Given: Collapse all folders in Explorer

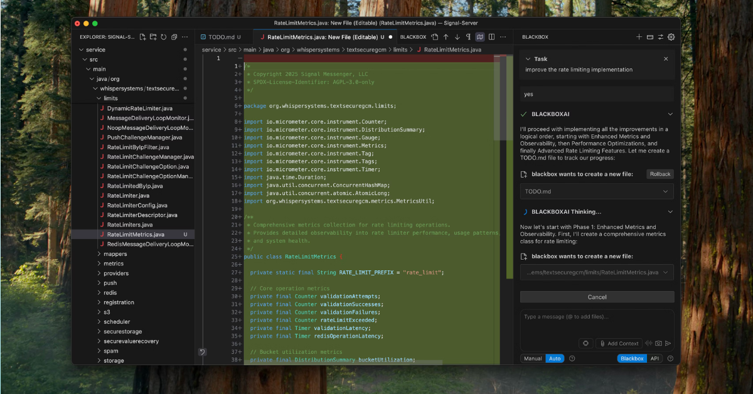Looking at the screenshot, I should click(174, 37).
